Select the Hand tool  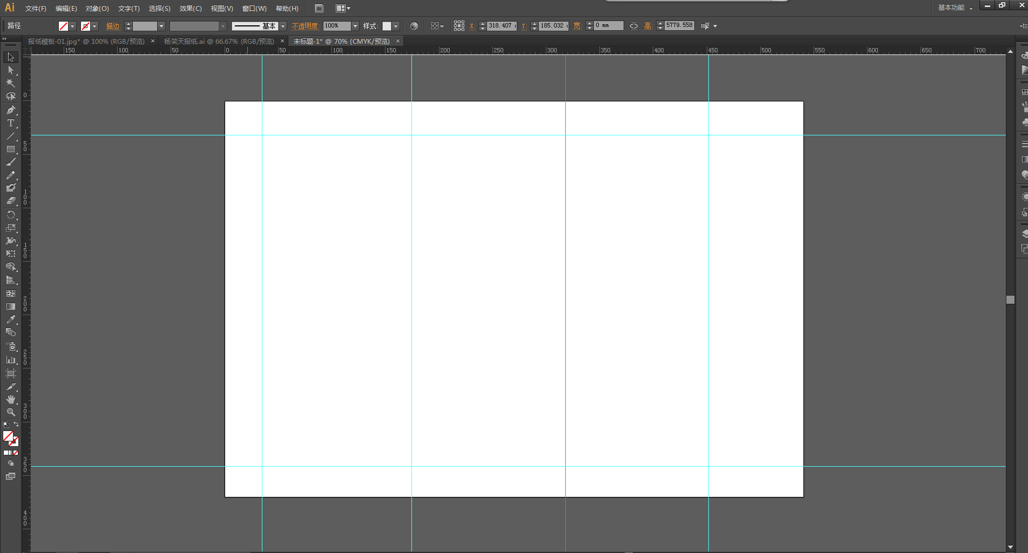coord(11,399)
